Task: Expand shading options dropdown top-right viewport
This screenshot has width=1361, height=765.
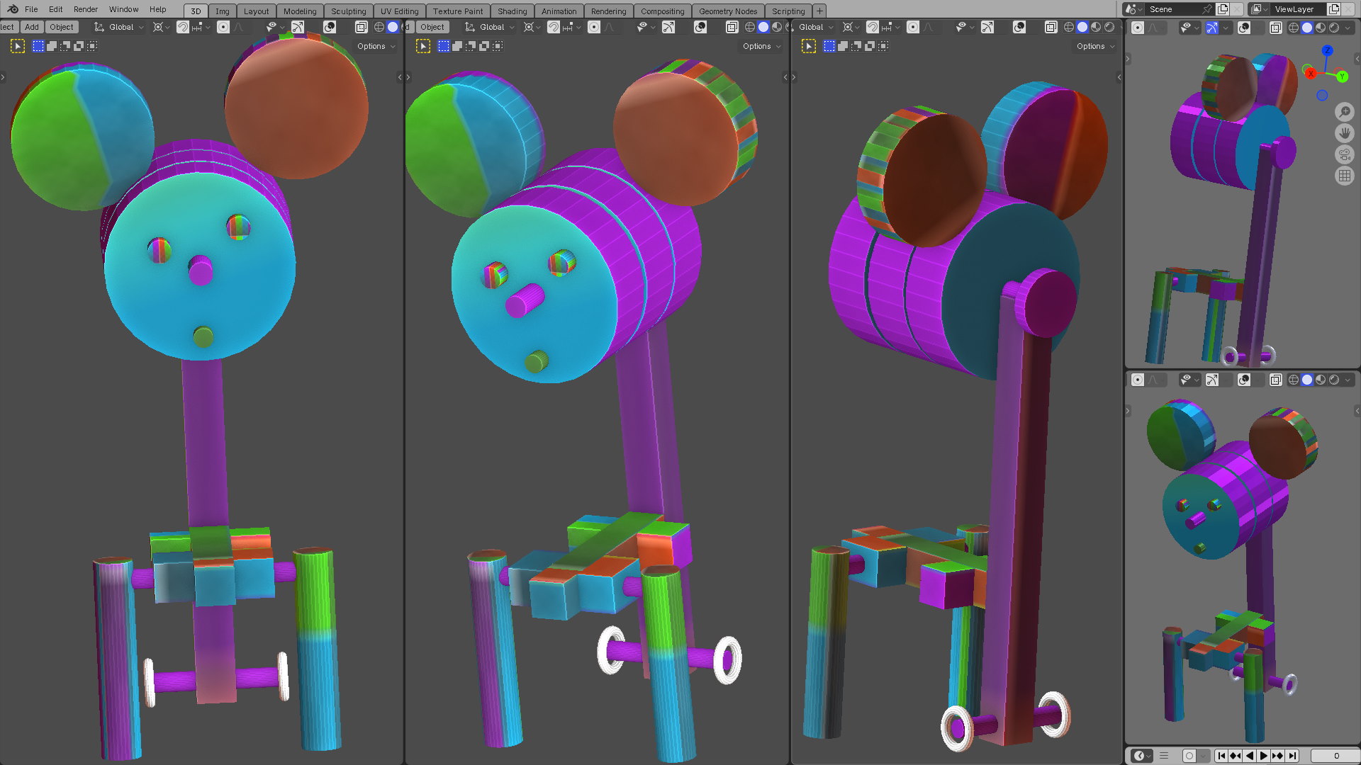Action: [x=1348, y=28]
